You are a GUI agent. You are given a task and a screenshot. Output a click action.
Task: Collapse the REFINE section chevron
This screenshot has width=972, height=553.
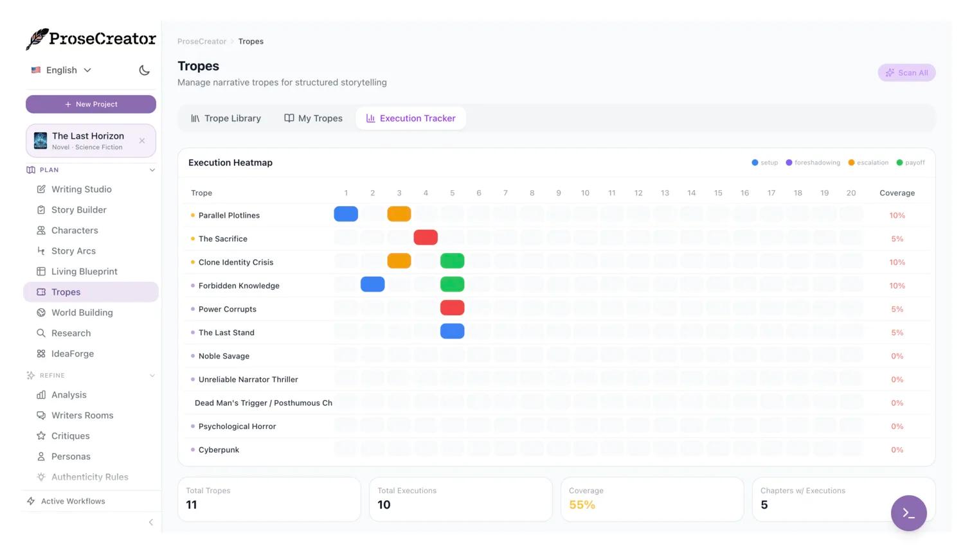[152, 376]
